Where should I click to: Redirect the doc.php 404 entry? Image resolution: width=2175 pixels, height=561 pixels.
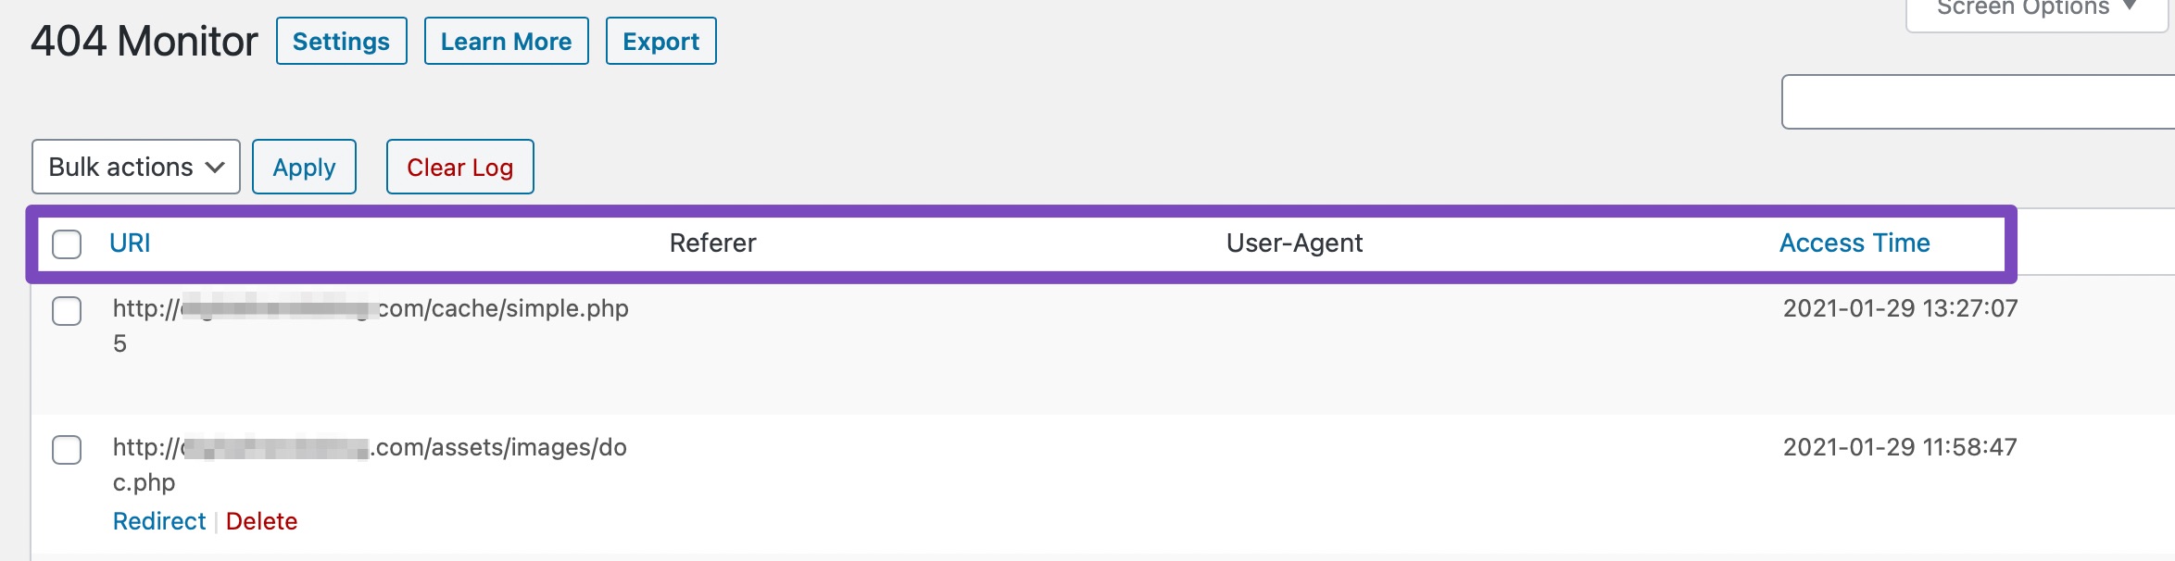[x=158, y=521]
